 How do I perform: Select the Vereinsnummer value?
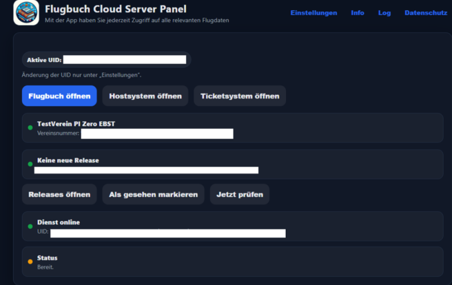(x=157, y=133)
